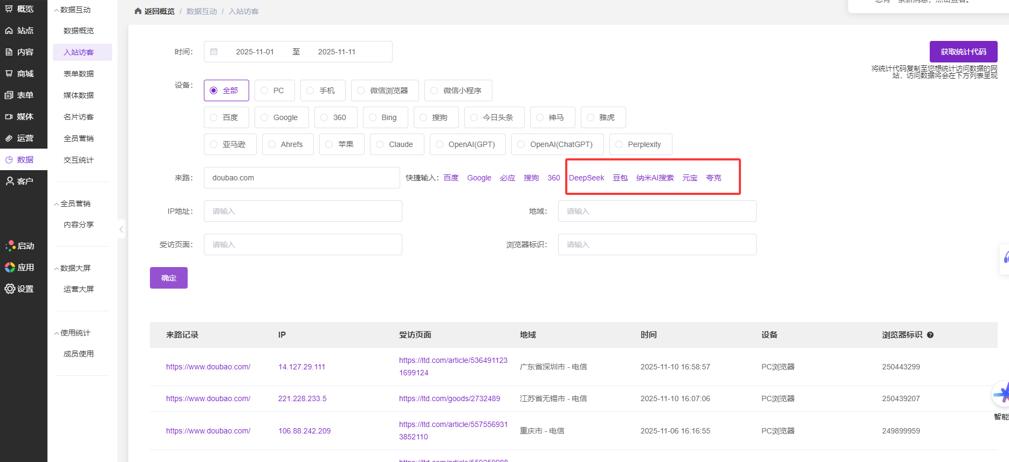Click DeepSeek quick input link
The height and width of the screenshot is (462, 1009).
point(586,178)
